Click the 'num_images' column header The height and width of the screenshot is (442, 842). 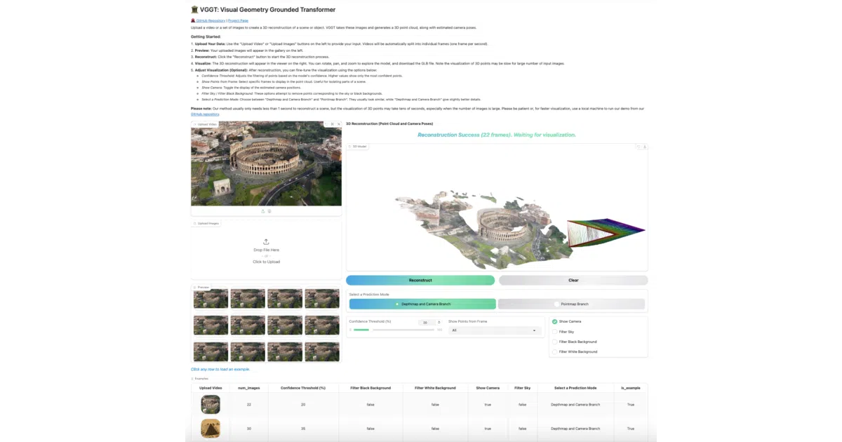pos(249,387)
